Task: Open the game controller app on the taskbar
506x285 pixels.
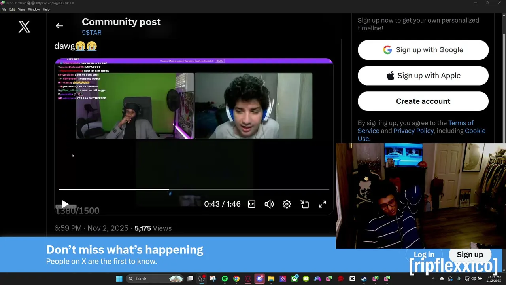Action: [317, 279]
